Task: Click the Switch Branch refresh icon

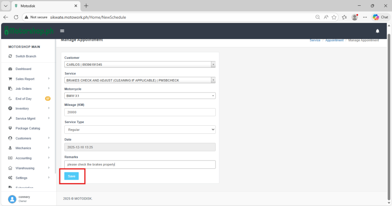Action: (10, 56)
